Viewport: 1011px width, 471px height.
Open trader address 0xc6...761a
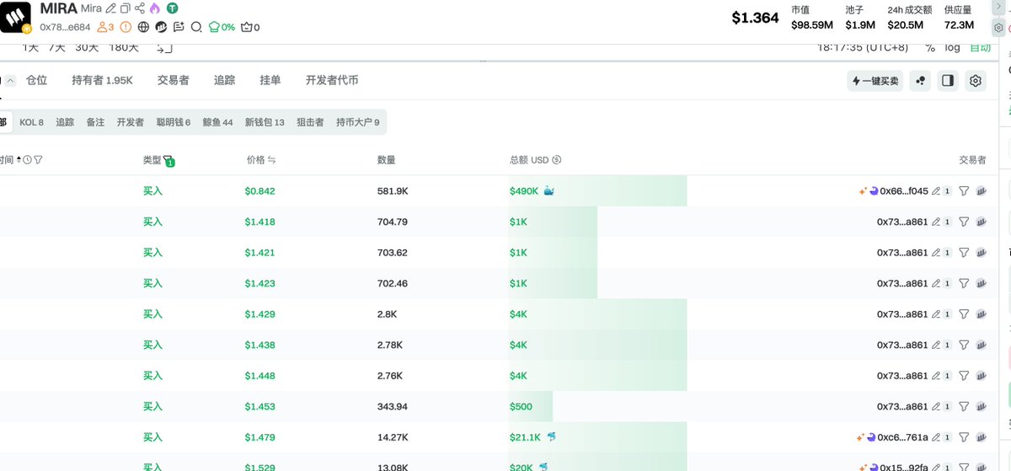pos(903,437)
